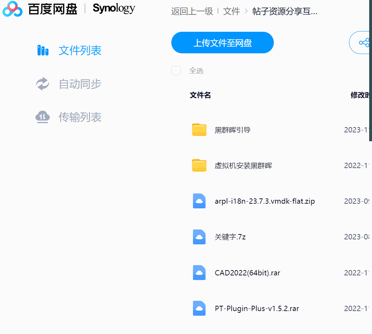
Task: Click the arpl-i18n zip file icon
Action: (199, 201)
